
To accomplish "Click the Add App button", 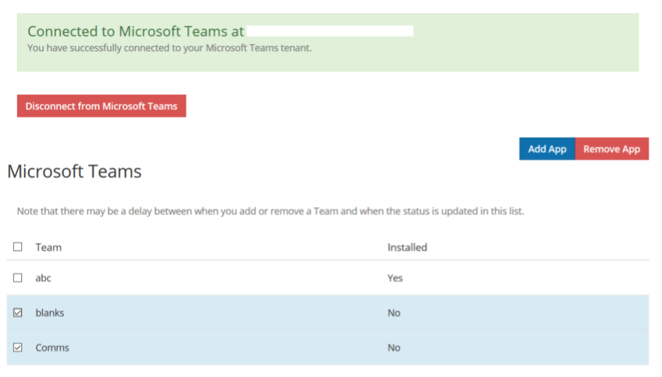I will (x=547, y=149).
